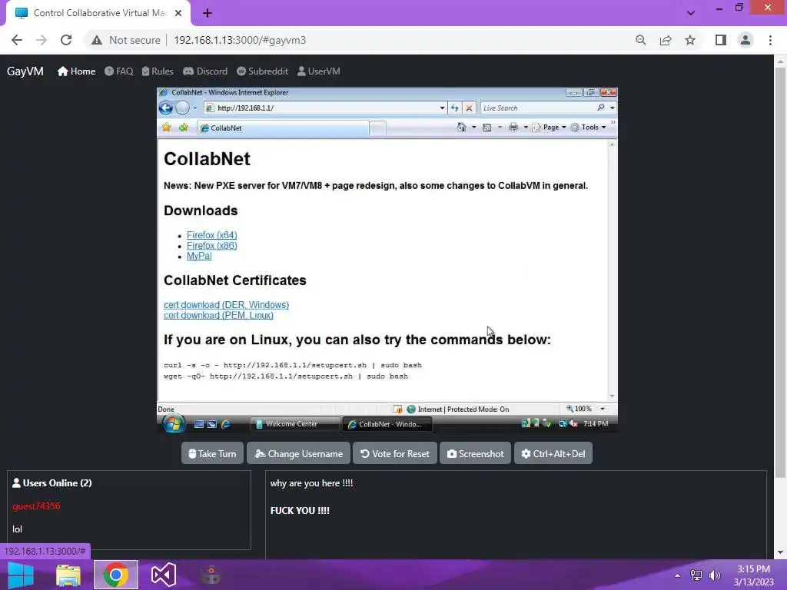
Task: Go back using Chrome's back arrow
Action: point(17,40)
